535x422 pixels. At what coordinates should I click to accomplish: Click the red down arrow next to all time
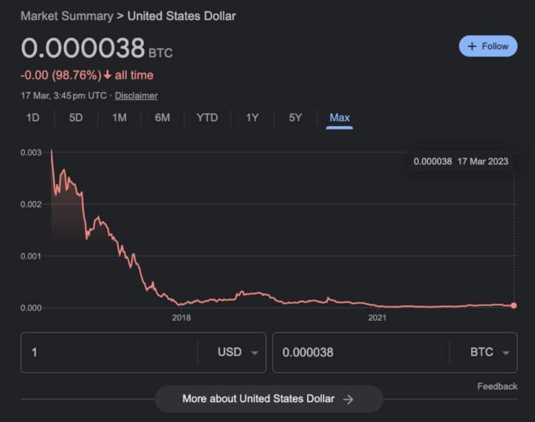point(108,74)
